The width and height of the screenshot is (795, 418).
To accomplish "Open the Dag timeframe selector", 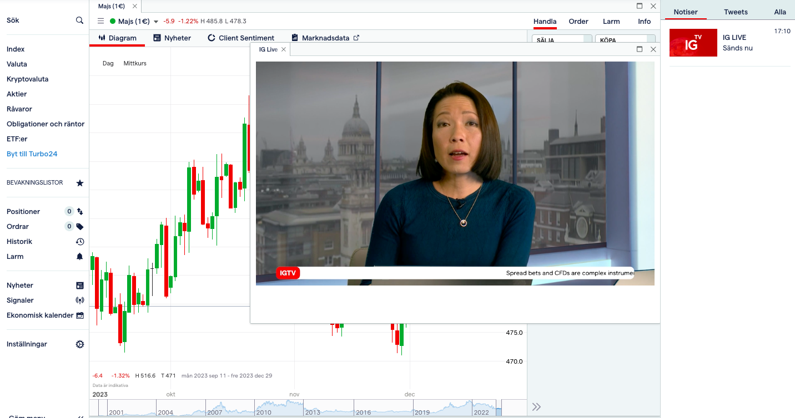I will tap(108, 64).
